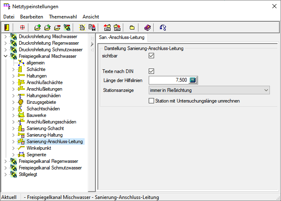Select Haltungsschäden in the tree
The image size is (281, 201).
click(x=44, y=96)
